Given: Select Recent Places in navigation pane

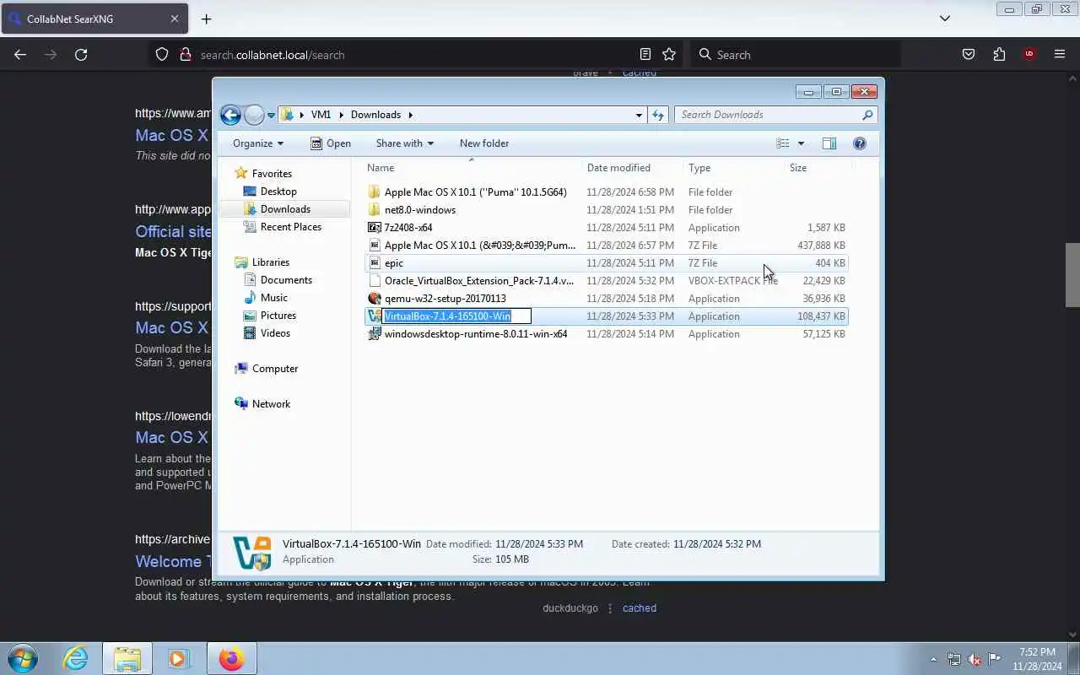Looking at the screenshot, I should 290,227.
